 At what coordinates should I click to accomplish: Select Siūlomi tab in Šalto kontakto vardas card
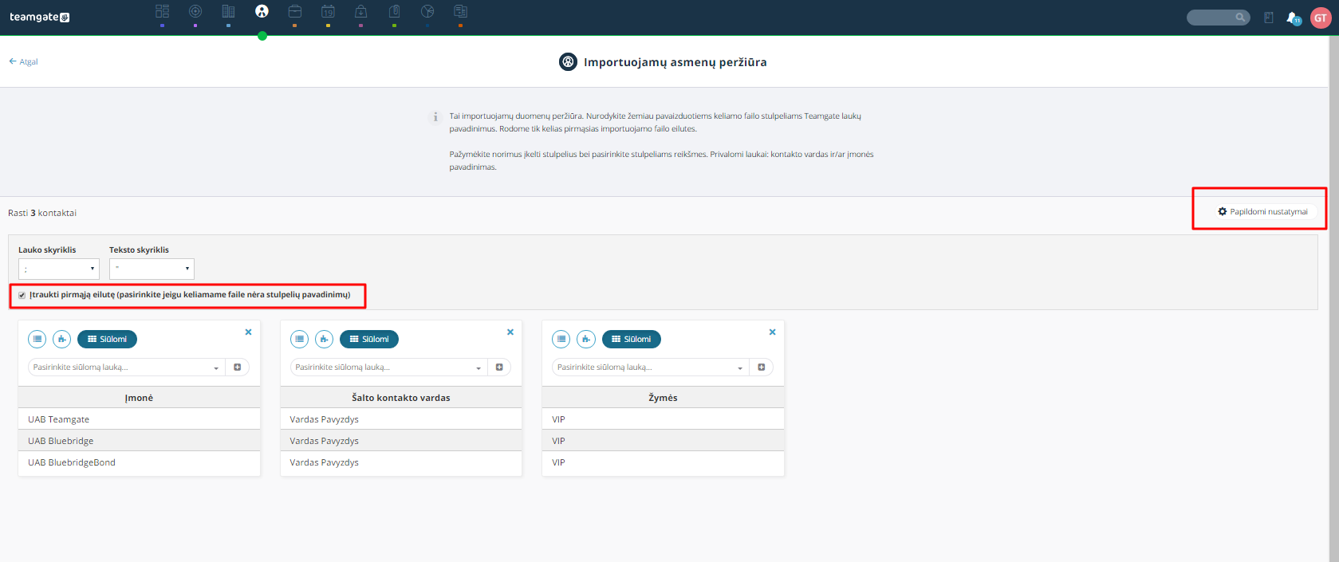click(369, 339)
